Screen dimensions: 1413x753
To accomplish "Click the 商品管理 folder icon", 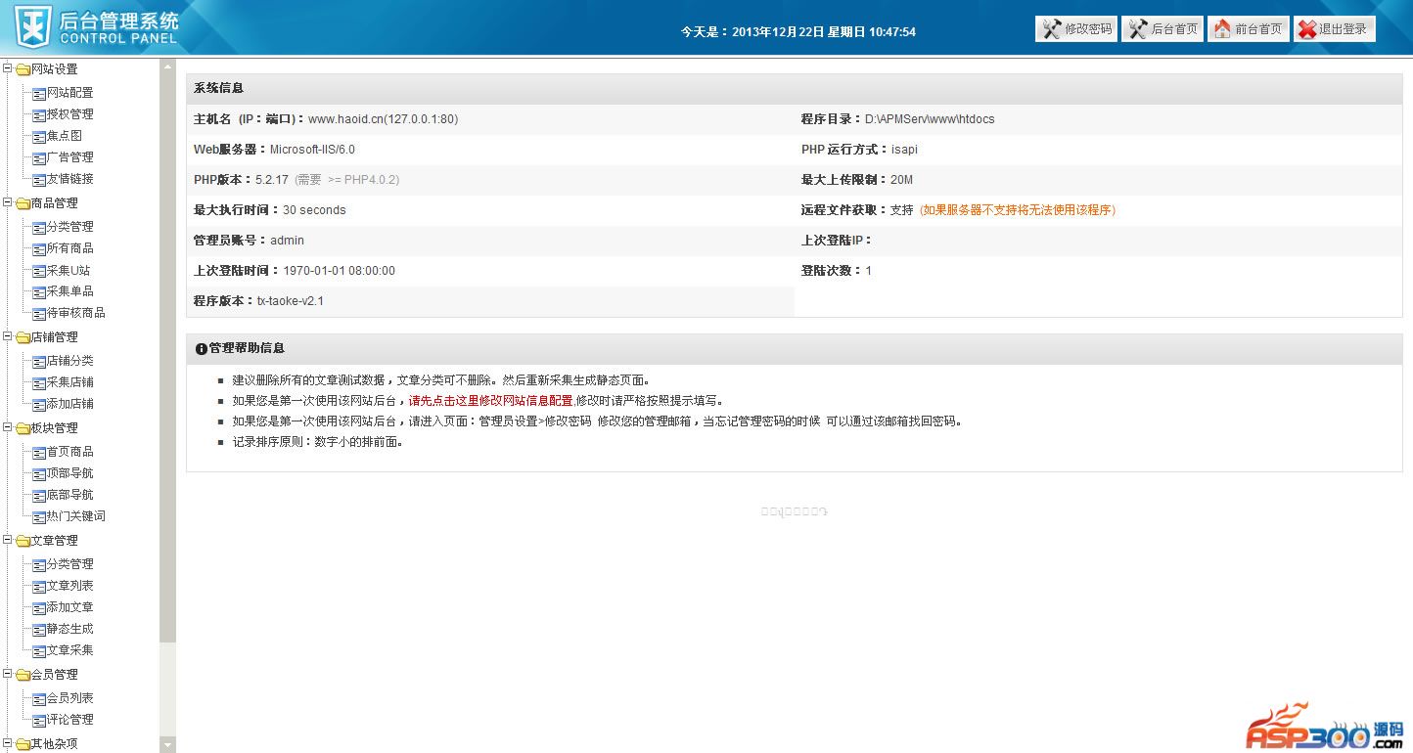I will click(x=23, y=203).
